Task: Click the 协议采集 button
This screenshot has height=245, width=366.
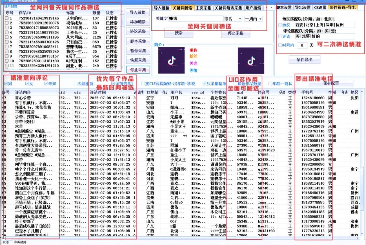Action: pyautogui.click(x=138, y=31)
